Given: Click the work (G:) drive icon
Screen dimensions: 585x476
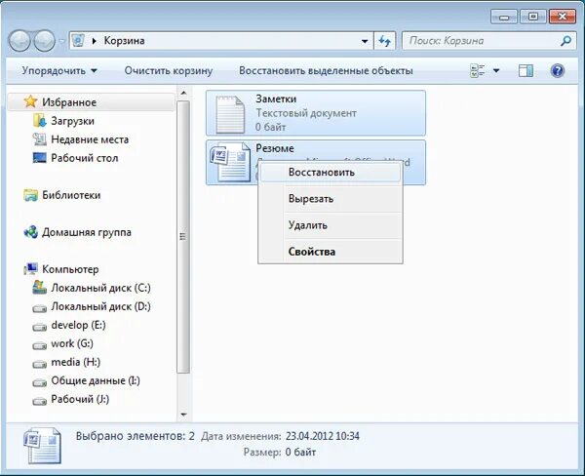Looking at the screenshot, I should (39, 345).
